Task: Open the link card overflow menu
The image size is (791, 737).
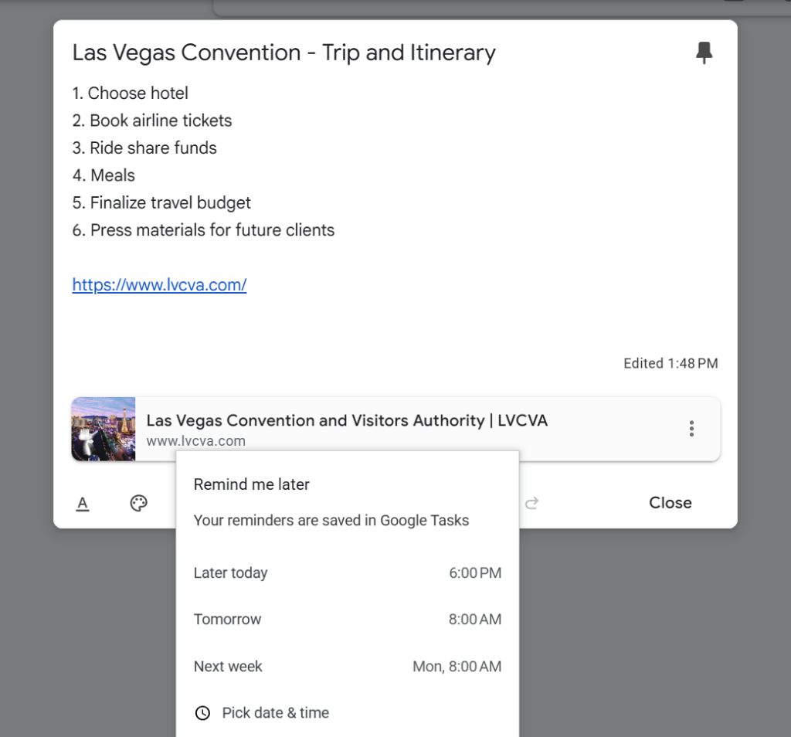Action: [x=691, y=428]
